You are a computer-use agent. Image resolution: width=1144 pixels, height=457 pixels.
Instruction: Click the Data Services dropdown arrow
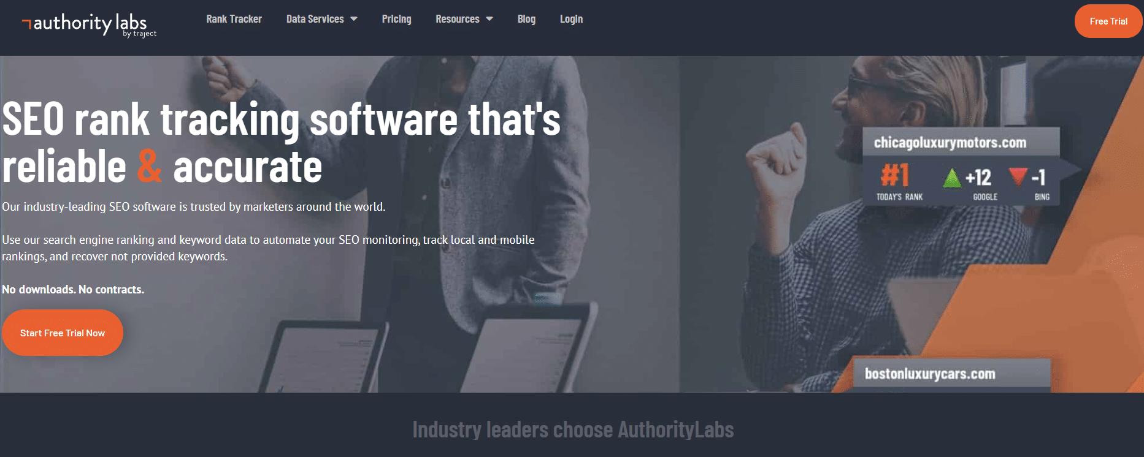pos(354,19)
